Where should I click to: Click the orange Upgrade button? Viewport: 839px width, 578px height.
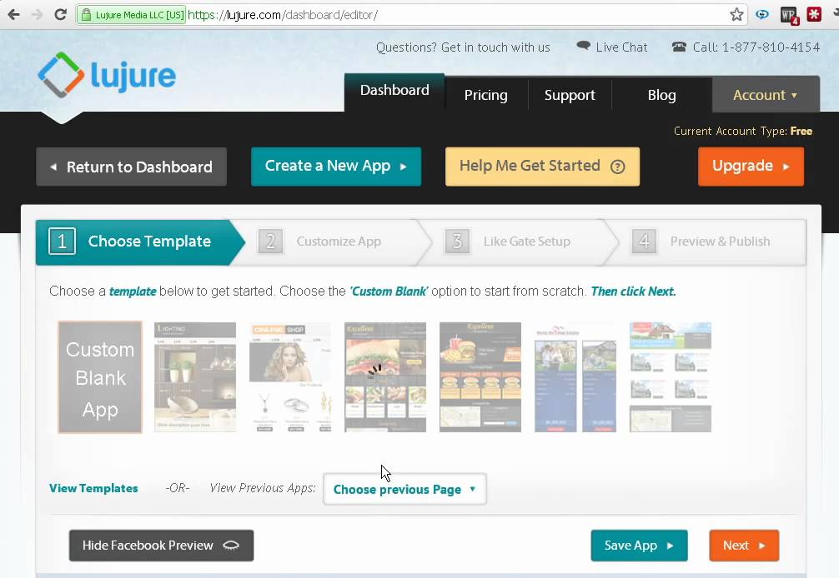pos(751,166)
